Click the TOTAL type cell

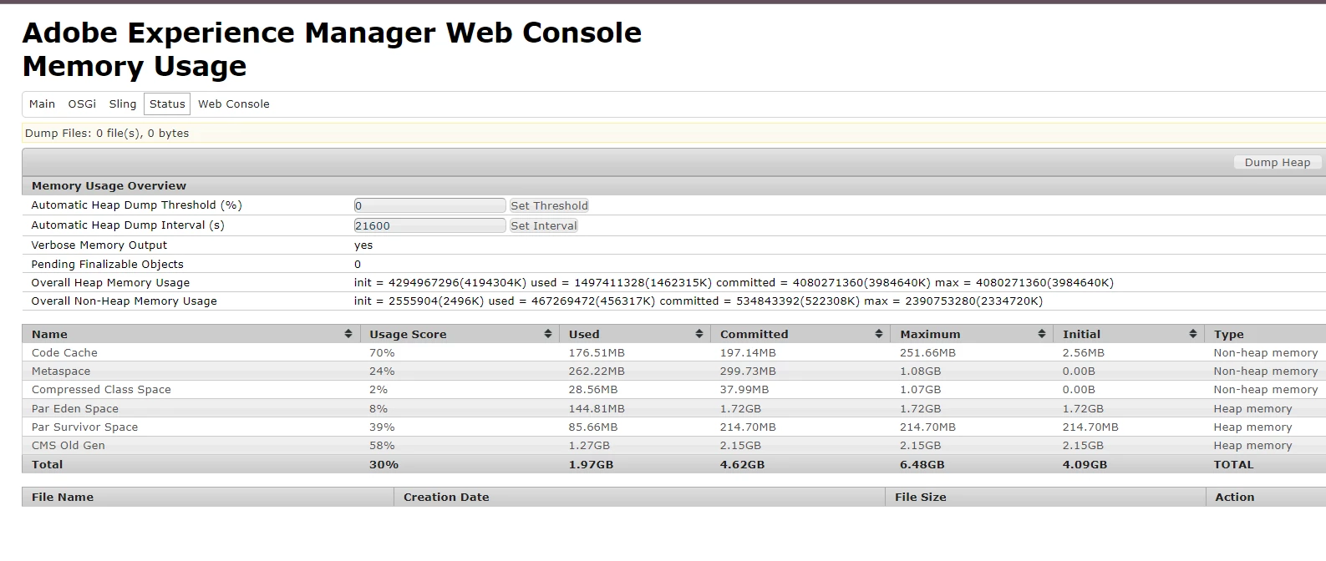[x=1233, y=465]
